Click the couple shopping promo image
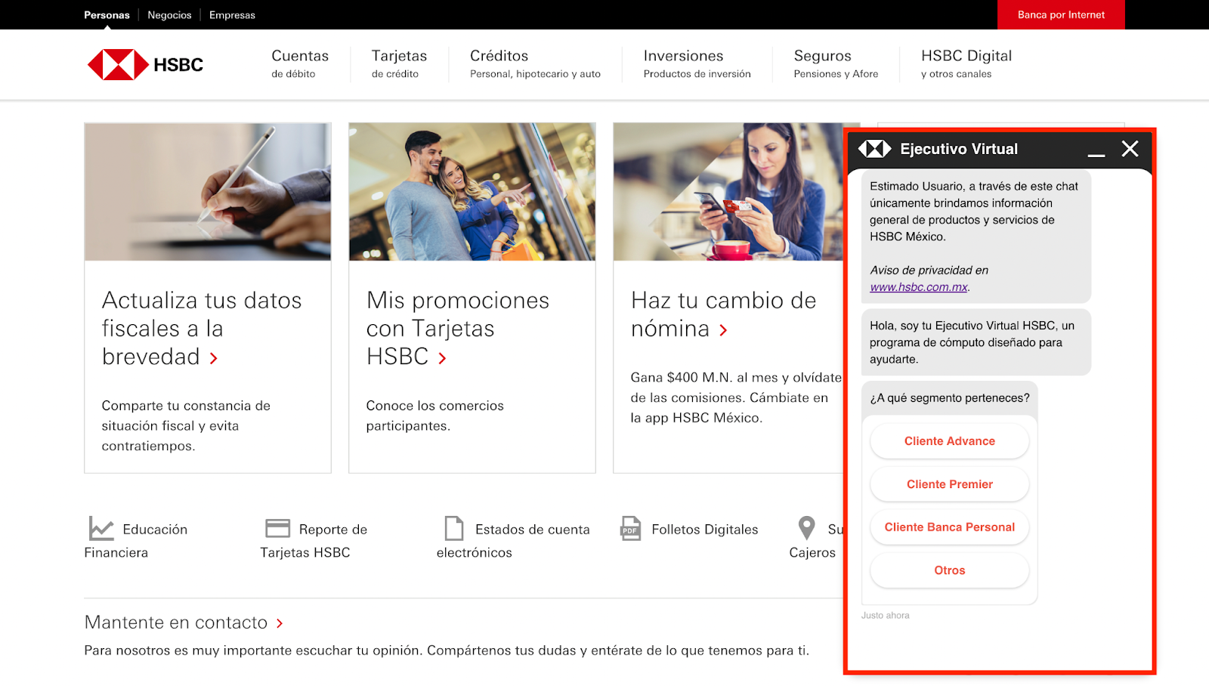 [x=472, y=192]
